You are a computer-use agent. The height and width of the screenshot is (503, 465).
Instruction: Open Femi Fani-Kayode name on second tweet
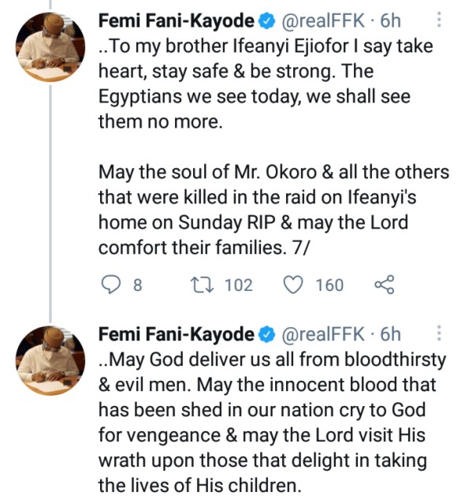coord(177,334)
